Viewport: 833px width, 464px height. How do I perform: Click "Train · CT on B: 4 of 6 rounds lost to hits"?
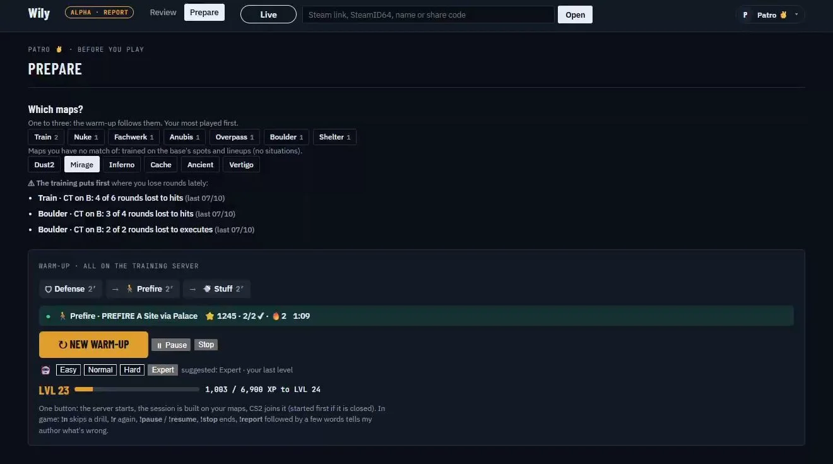point(110,198)
